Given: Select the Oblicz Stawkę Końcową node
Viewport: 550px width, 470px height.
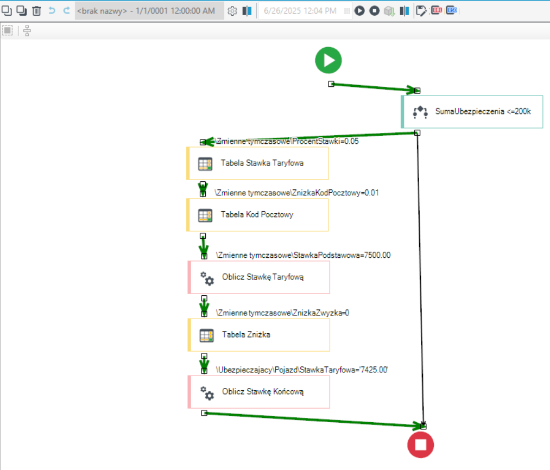Looking at the screenshot, I should coord(259,392).
